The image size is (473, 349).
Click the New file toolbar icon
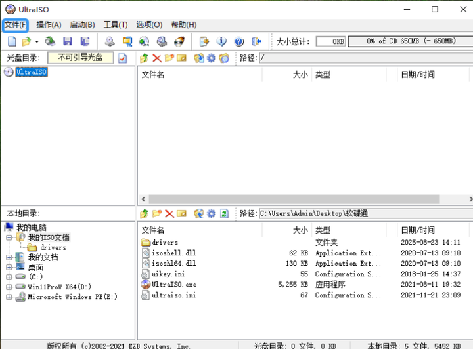click(x=12, y=41)
